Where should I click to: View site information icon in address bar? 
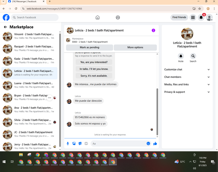click(x=23, y=9)
